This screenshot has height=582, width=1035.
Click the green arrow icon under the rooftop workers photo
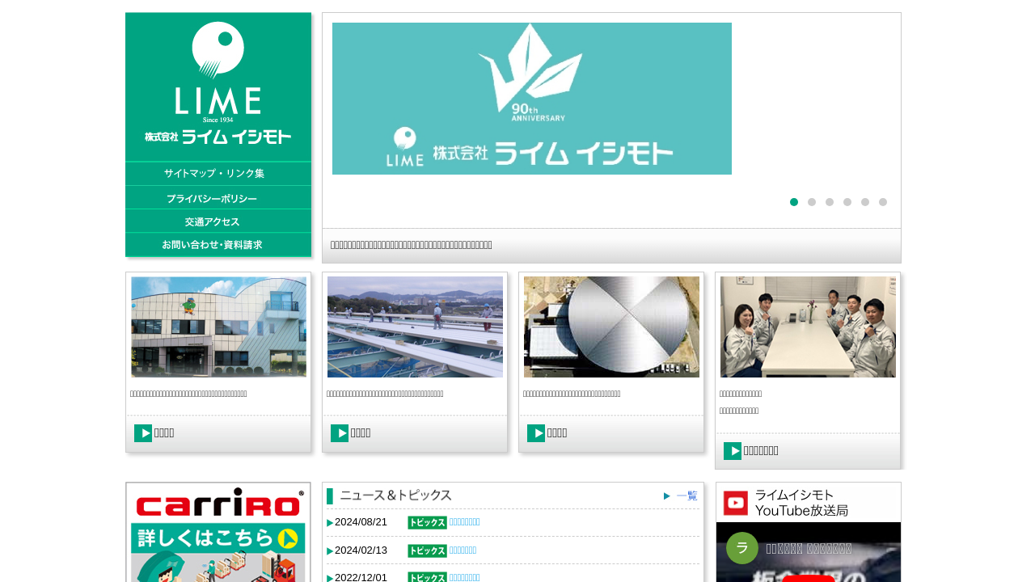click(x=340, y=433)
